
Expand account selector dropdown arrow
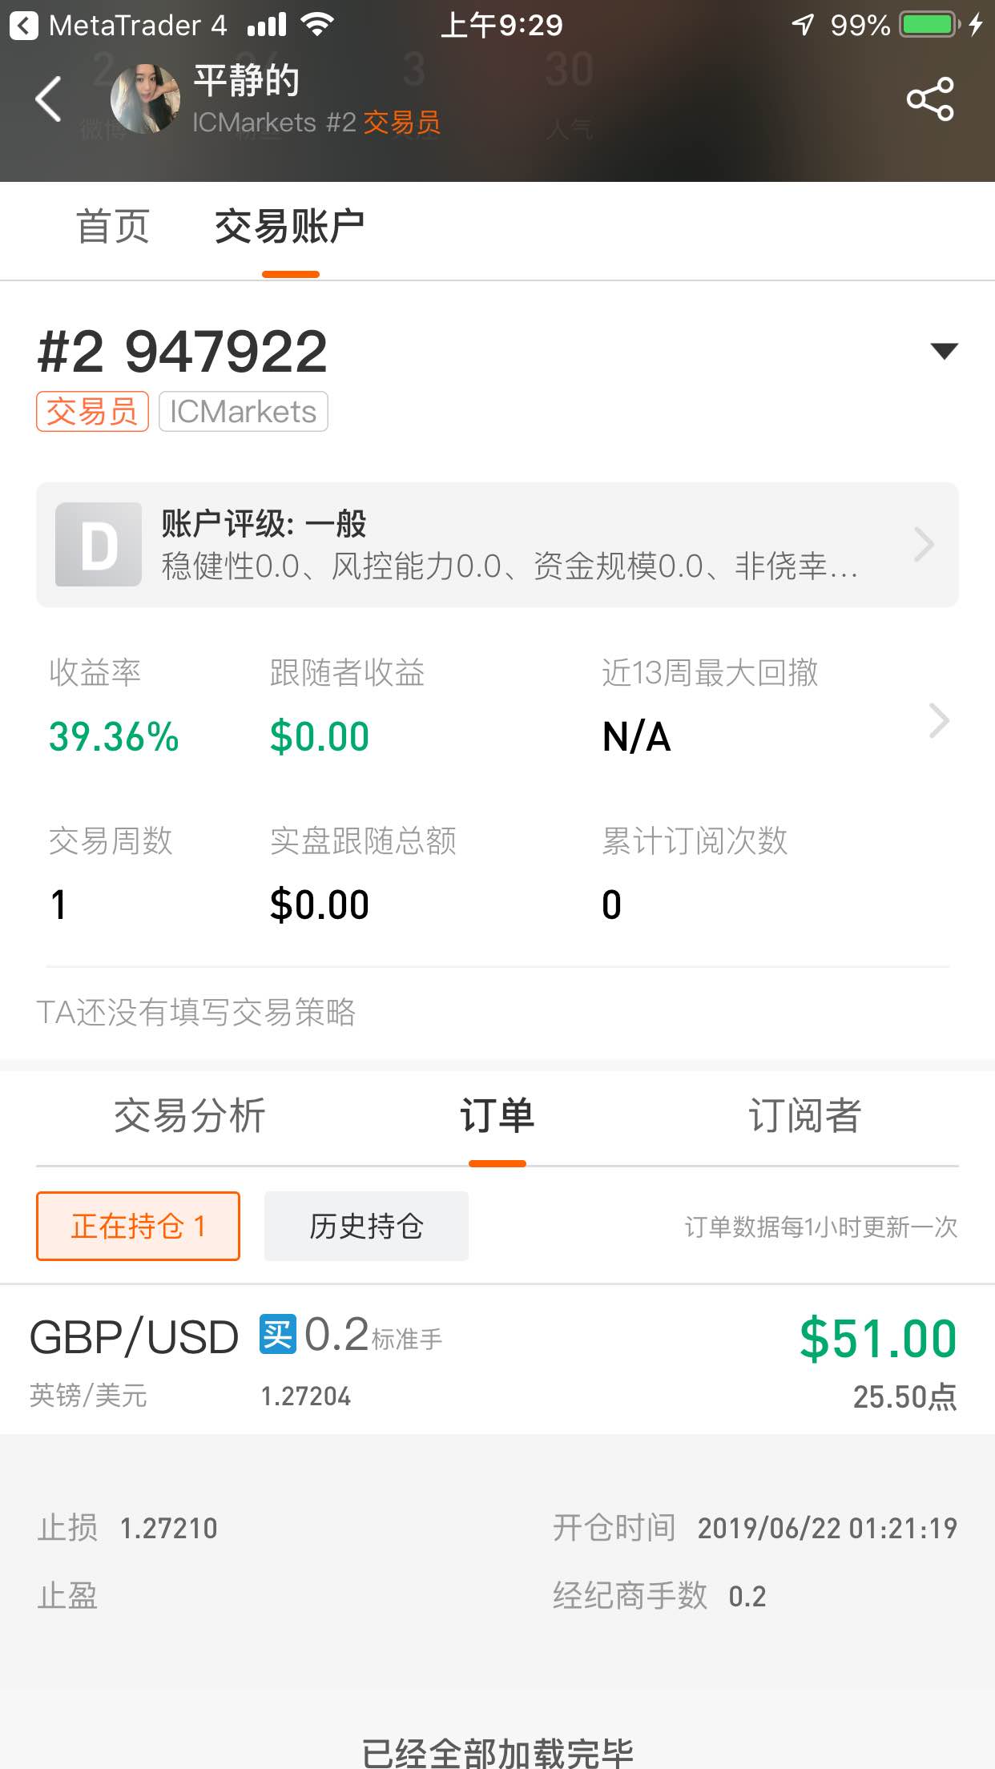(944, 351)
